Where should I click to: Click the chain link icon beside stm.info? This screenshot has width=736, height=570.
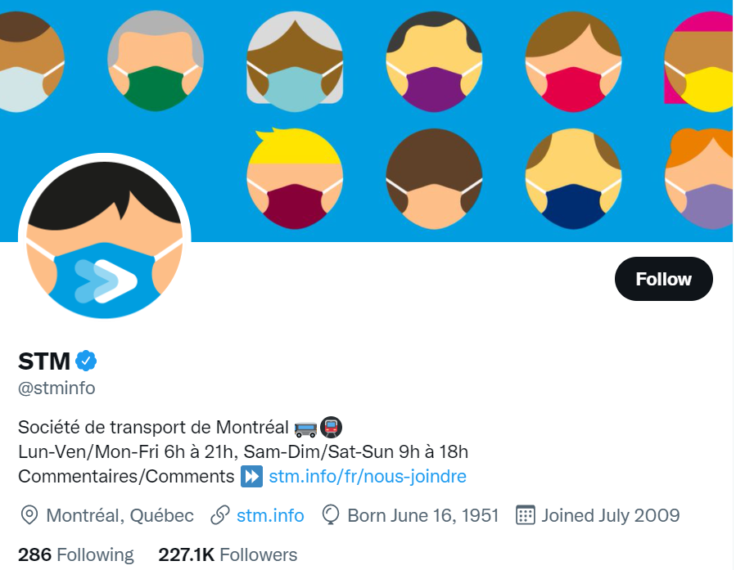click(x=219, y=515)
